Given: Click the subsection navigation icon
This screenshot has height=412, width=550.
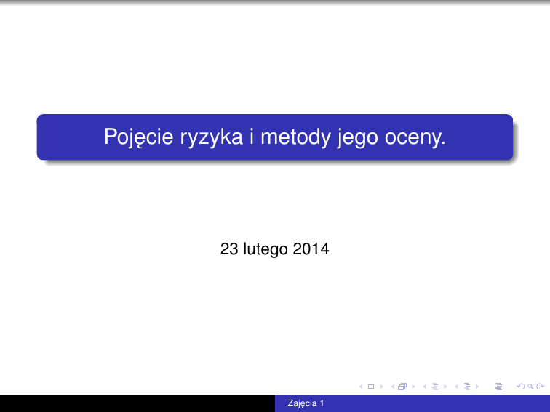Looking at the screenshot, I should click(x=434, y=387).
